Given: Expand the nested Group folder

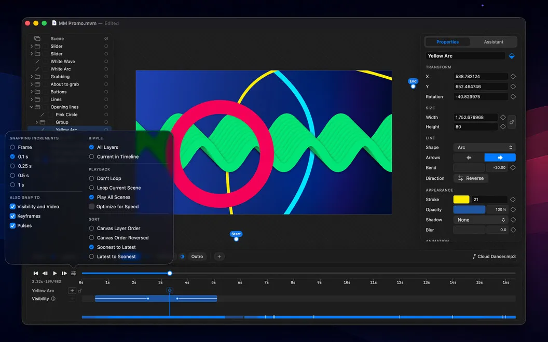Looking at the screenshot, I should point(37,122).
